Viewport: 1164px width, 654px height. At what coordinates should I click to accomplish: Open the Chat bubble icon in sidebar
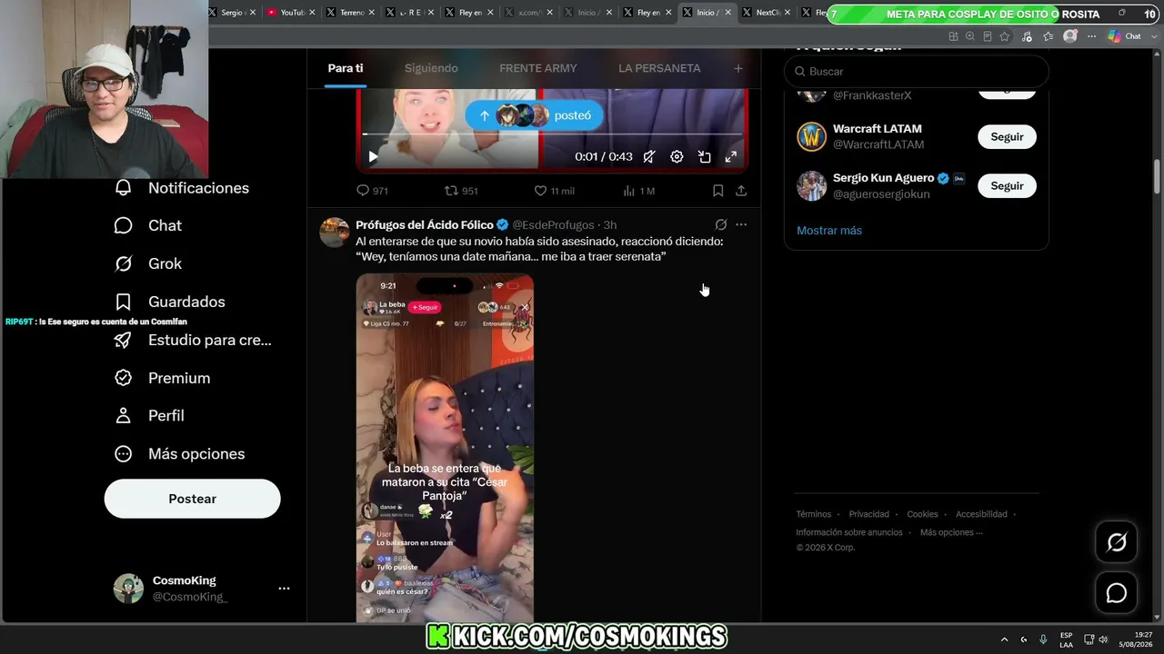[124, 225]
